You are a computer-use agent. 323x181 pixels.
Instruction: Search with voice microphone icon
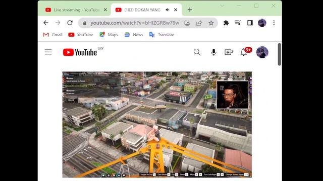(213, 52)
